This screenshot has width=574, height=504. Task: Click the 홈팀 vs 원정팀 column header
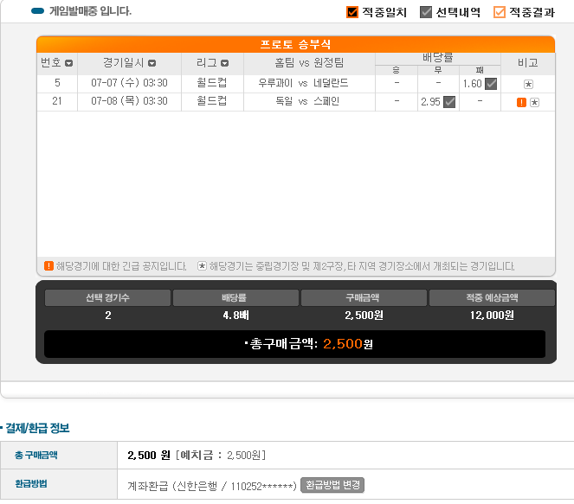[309, 63]
